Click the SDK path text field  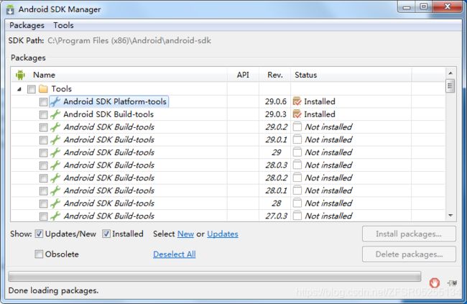coord(129,40)
